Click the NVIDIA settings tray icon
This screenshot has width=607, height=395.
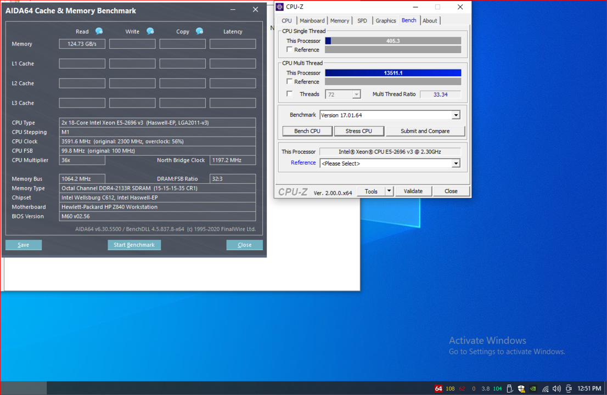[532, 388]
